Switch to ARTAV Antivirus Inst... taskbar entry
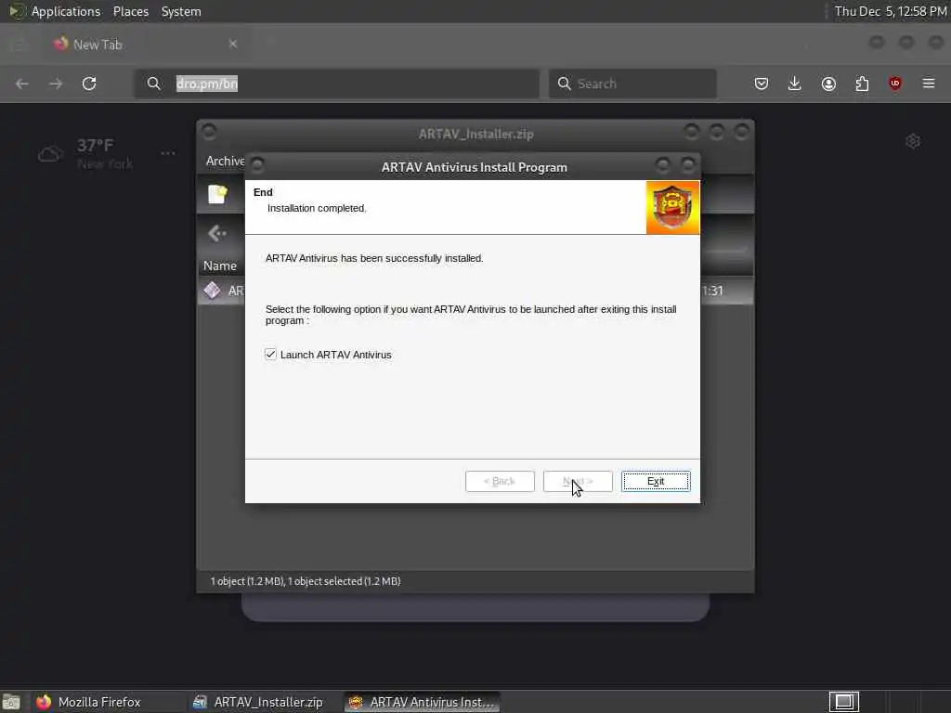 (x=423, y=702)
